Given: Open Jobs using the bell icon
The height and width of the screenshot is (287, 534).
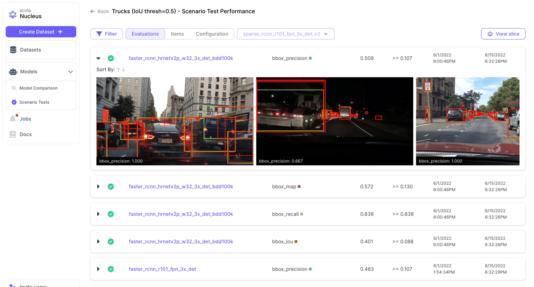Looking at the screenshot, I should click(13, 119).
